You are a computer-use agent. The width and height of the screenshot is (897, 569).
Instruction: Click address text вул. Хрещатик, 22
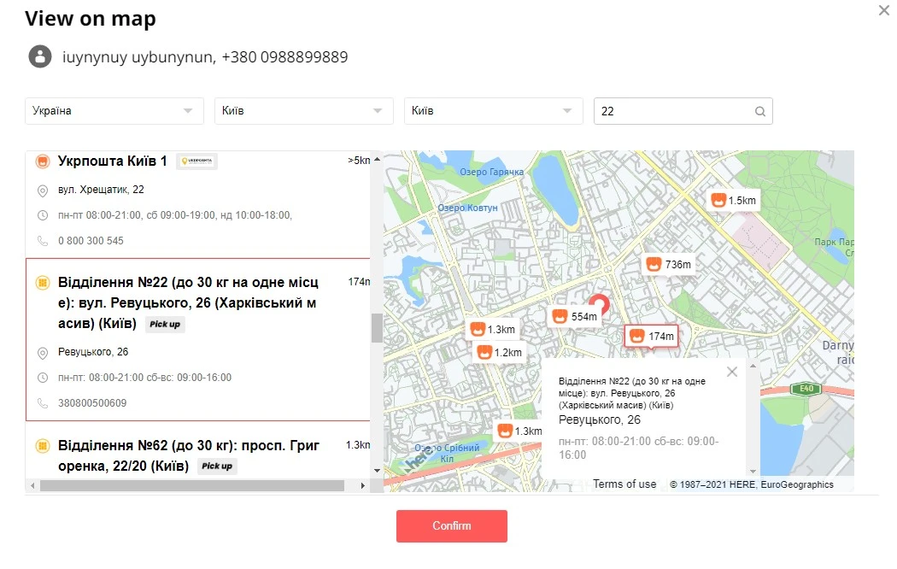click(101, 190)
